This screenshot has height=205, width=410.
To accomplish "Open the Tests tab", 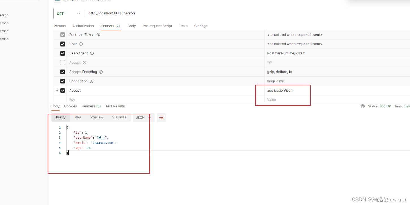I will (183, 26).
